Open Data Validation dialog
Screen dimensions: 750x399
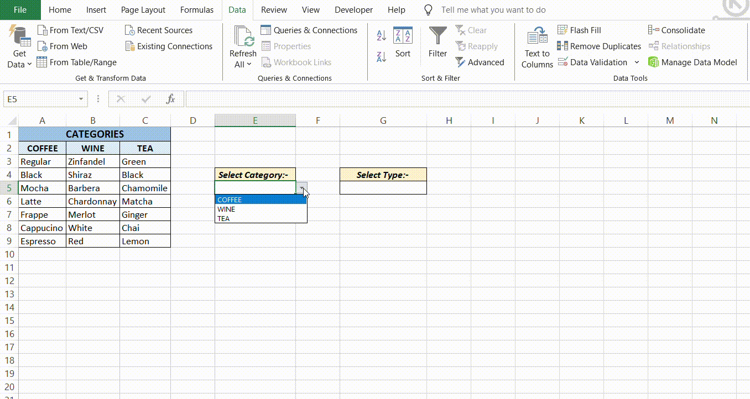point(592,62)
